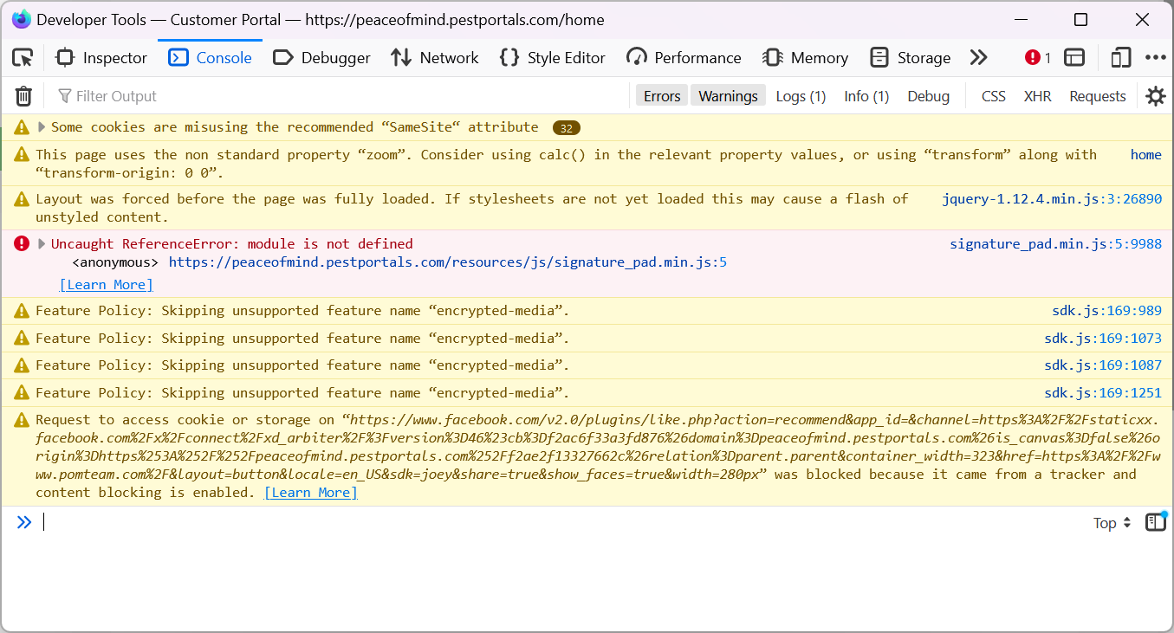The height and width of the screenshot is (633, 1174).
Task: Open the developer tools meatball menu
Action: coord(1157,57)
